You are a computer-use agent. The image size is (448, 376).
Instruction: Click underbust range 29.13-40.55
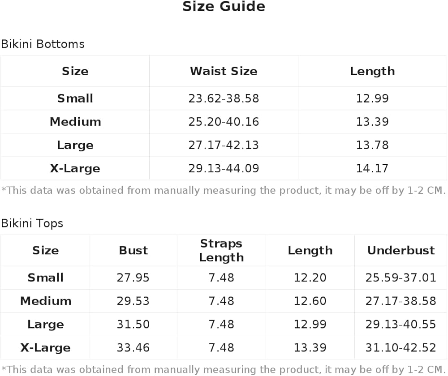coord(401,325)
